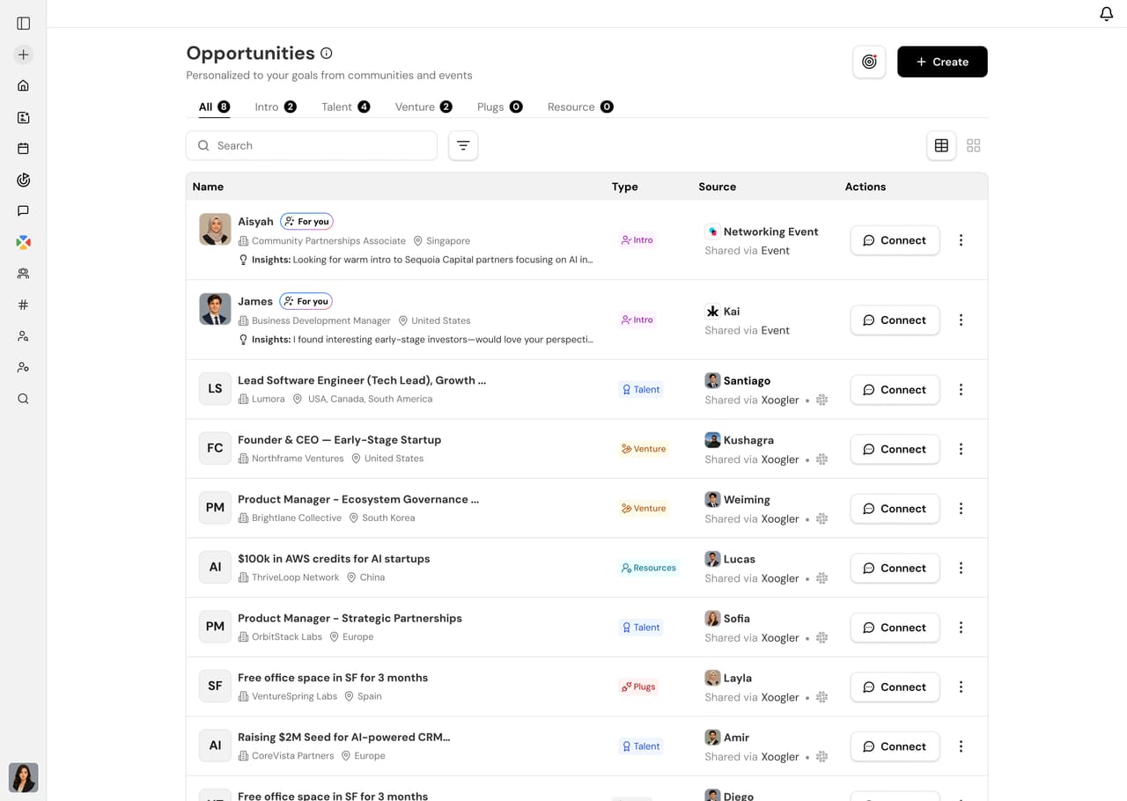Click the Slack icon beside Santiago's Xoogler
The image size is (1127, 801).
822,400
